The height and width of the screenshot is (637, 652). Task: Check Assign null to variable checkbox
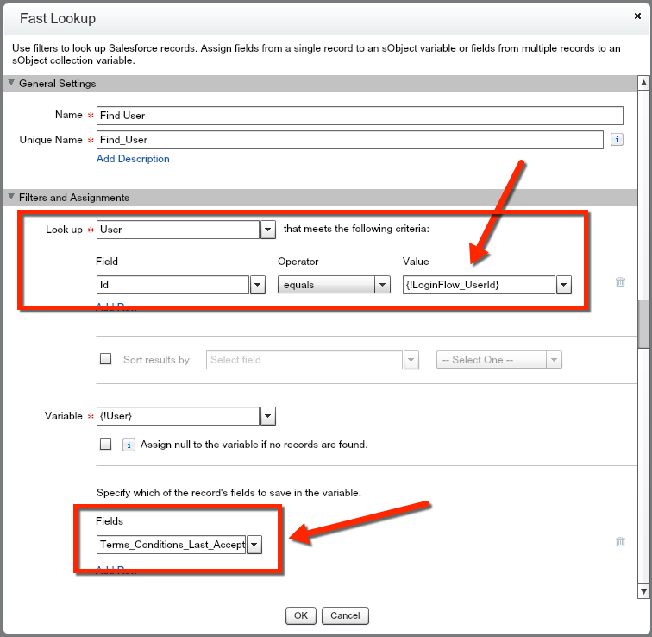(106, 445)
